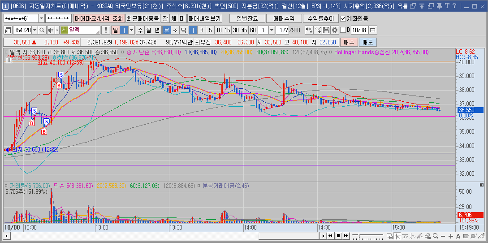Viewport: 488px width, 243px height.
Task: Click the 매매마크/내역 조회 button
Action: coord(99,19)
